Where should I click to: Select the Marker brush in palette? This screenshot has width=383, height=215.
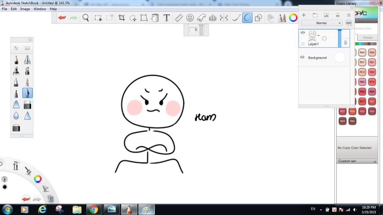point(16,71)
